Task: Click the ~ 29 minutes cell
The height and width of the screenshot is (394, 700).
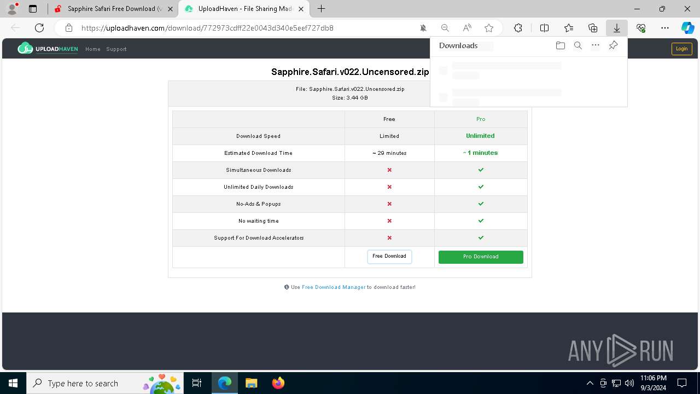Action: pos(389,153)
